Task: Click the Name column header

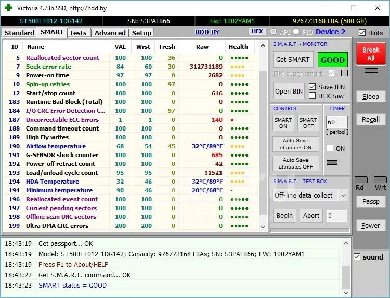Action: click(x=36, y=47)
